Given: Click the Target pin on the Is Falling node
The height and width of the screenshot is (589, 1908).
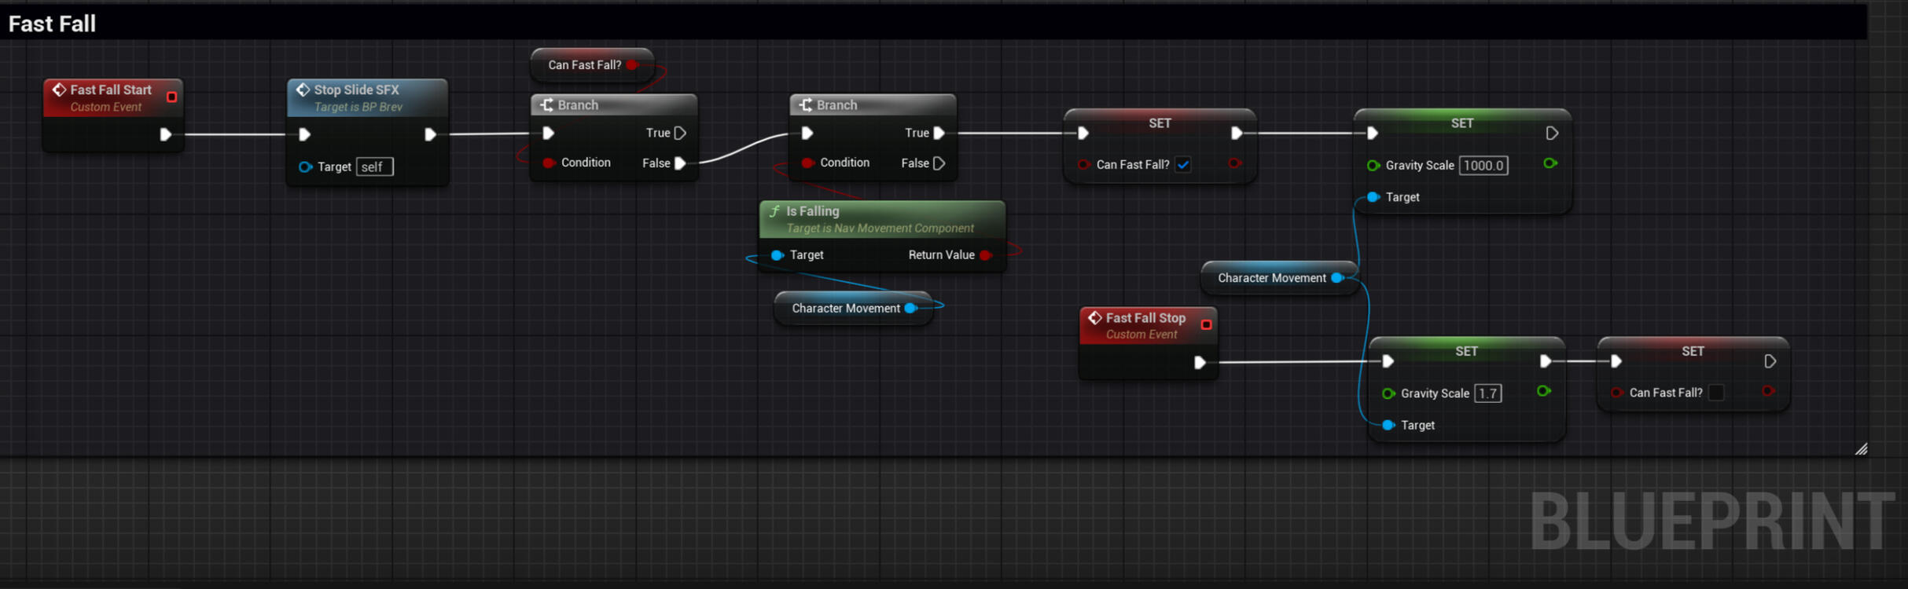Looking at the screenshot, I should pos(777,255).
